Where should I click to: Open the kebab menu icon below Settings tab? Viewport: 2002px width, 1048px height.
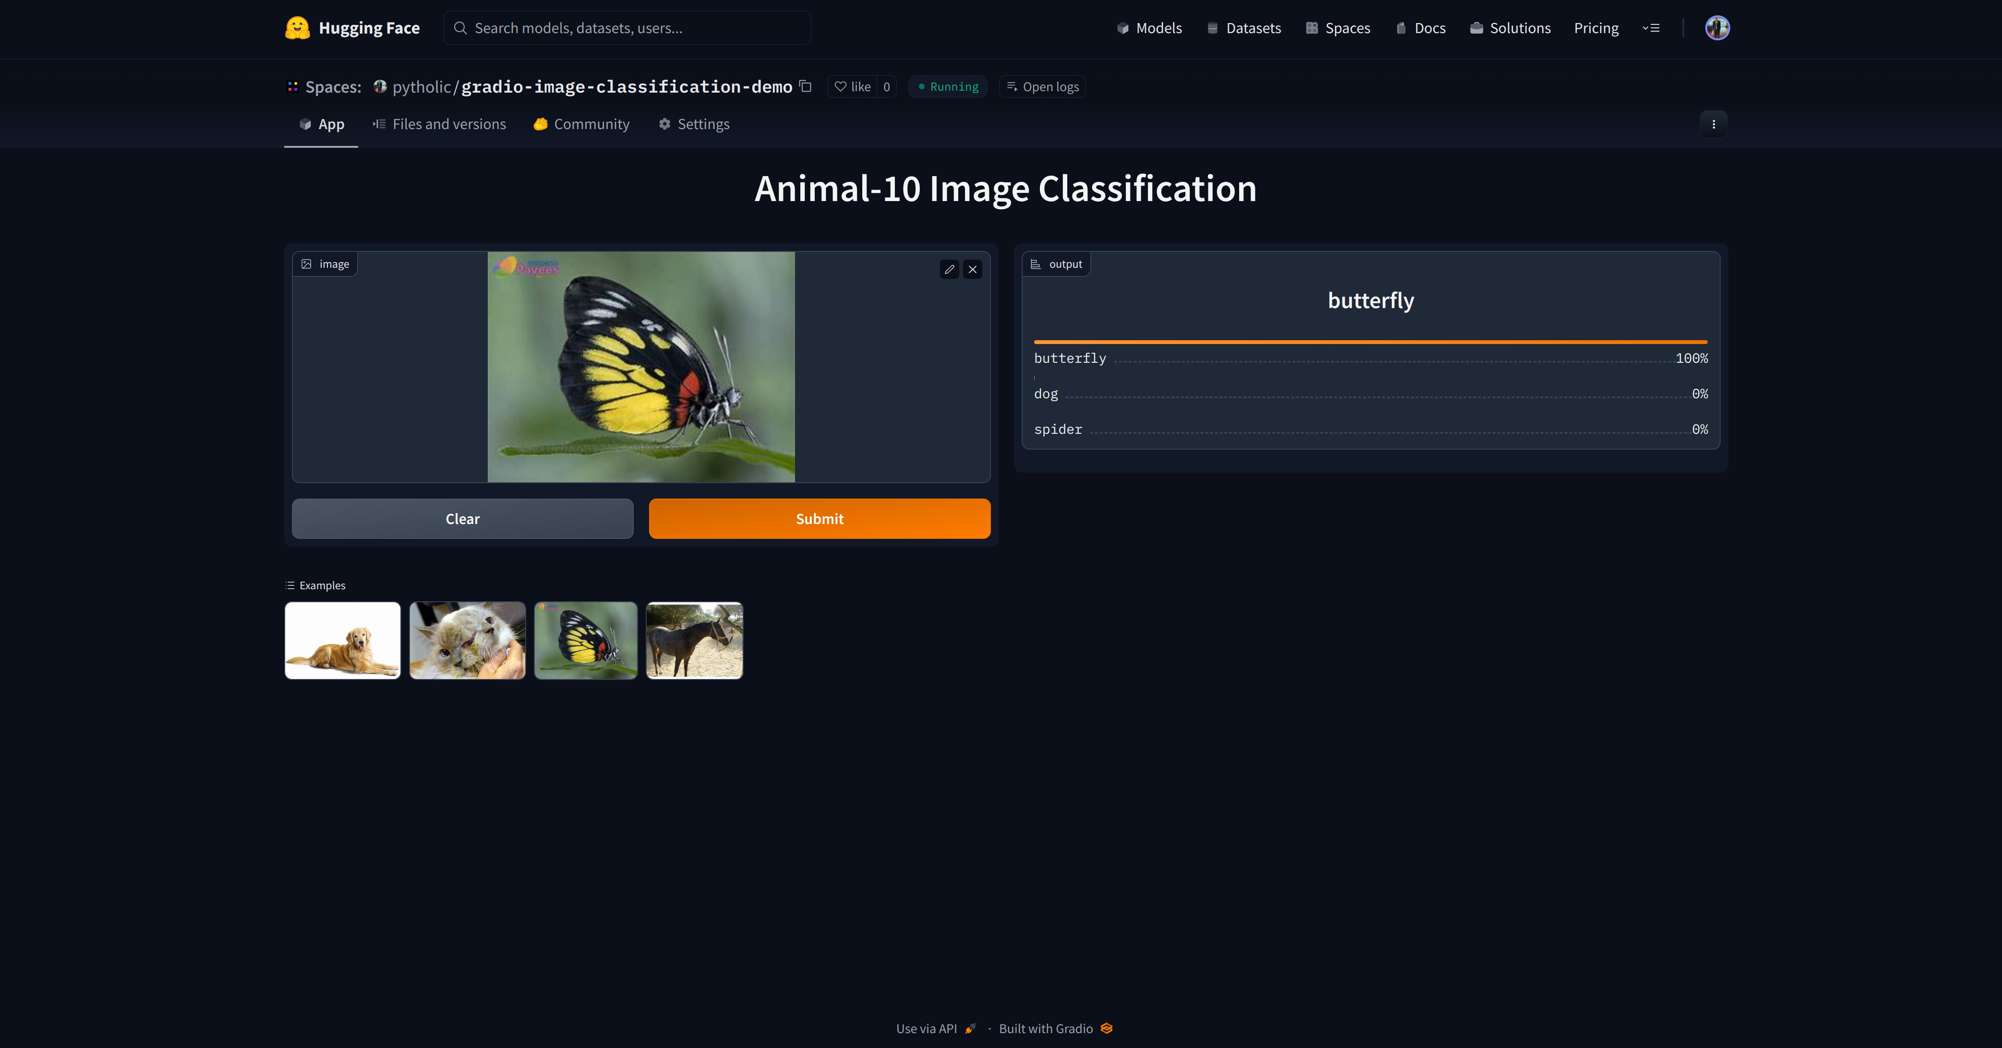point(1713,123)
